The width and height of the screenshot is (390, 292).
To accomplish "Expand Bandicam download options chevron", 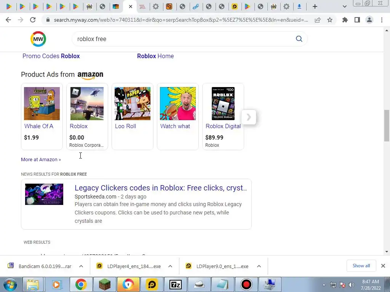I will click(81, 266).
